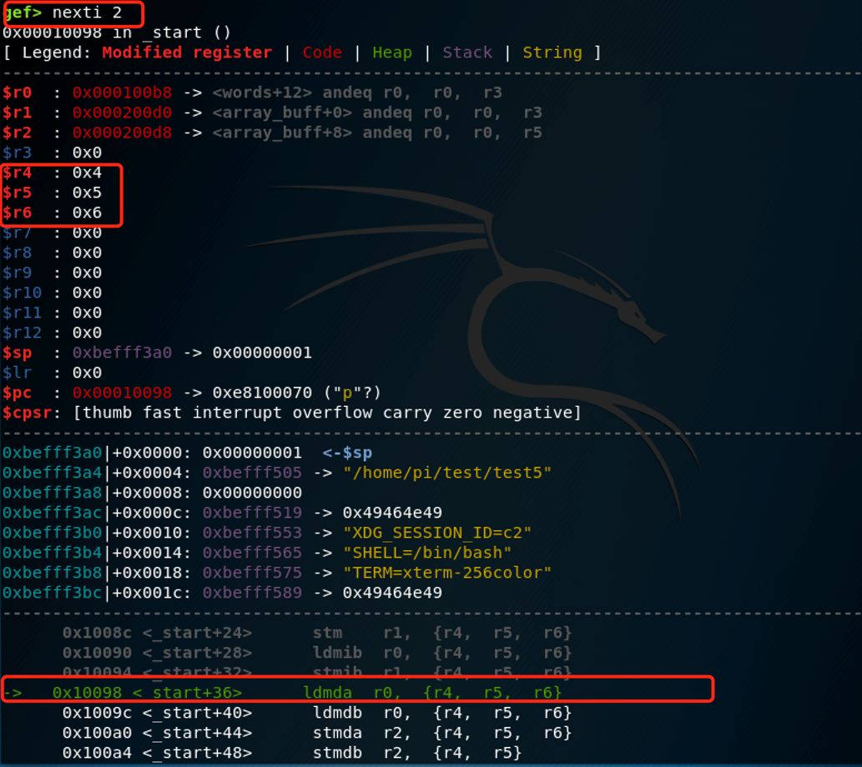Click the "/home/pi/test/test5" string
This screenshot has width=862, height=767.
pyautogui.click(x=447, y=473)
